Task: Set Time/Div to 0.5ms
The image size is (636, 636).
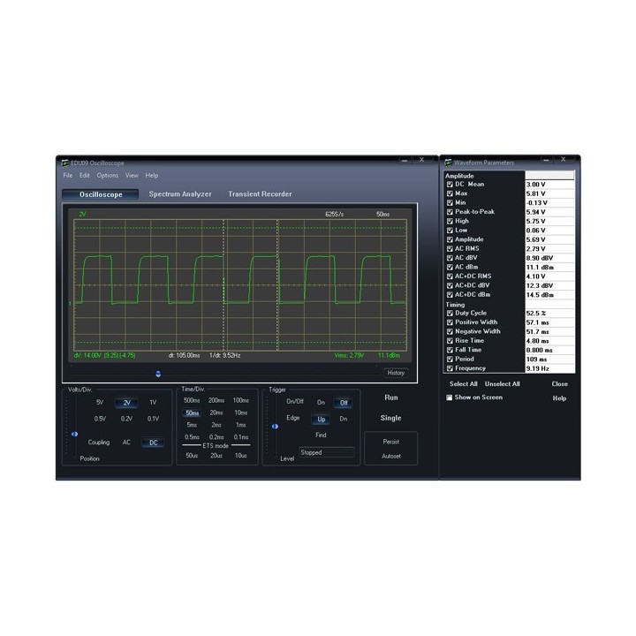Action: pos(192,437)
